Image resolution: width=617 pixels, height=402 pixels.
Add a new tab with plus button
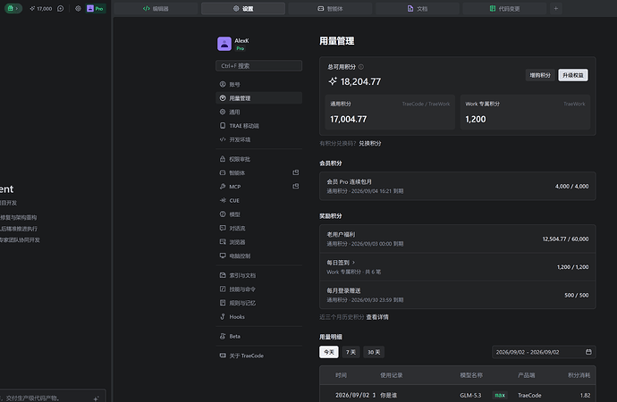(555, 8)
